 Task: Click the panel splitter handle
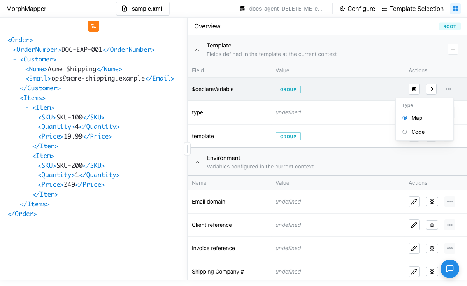pyautogui.click(x=187, y=149)
